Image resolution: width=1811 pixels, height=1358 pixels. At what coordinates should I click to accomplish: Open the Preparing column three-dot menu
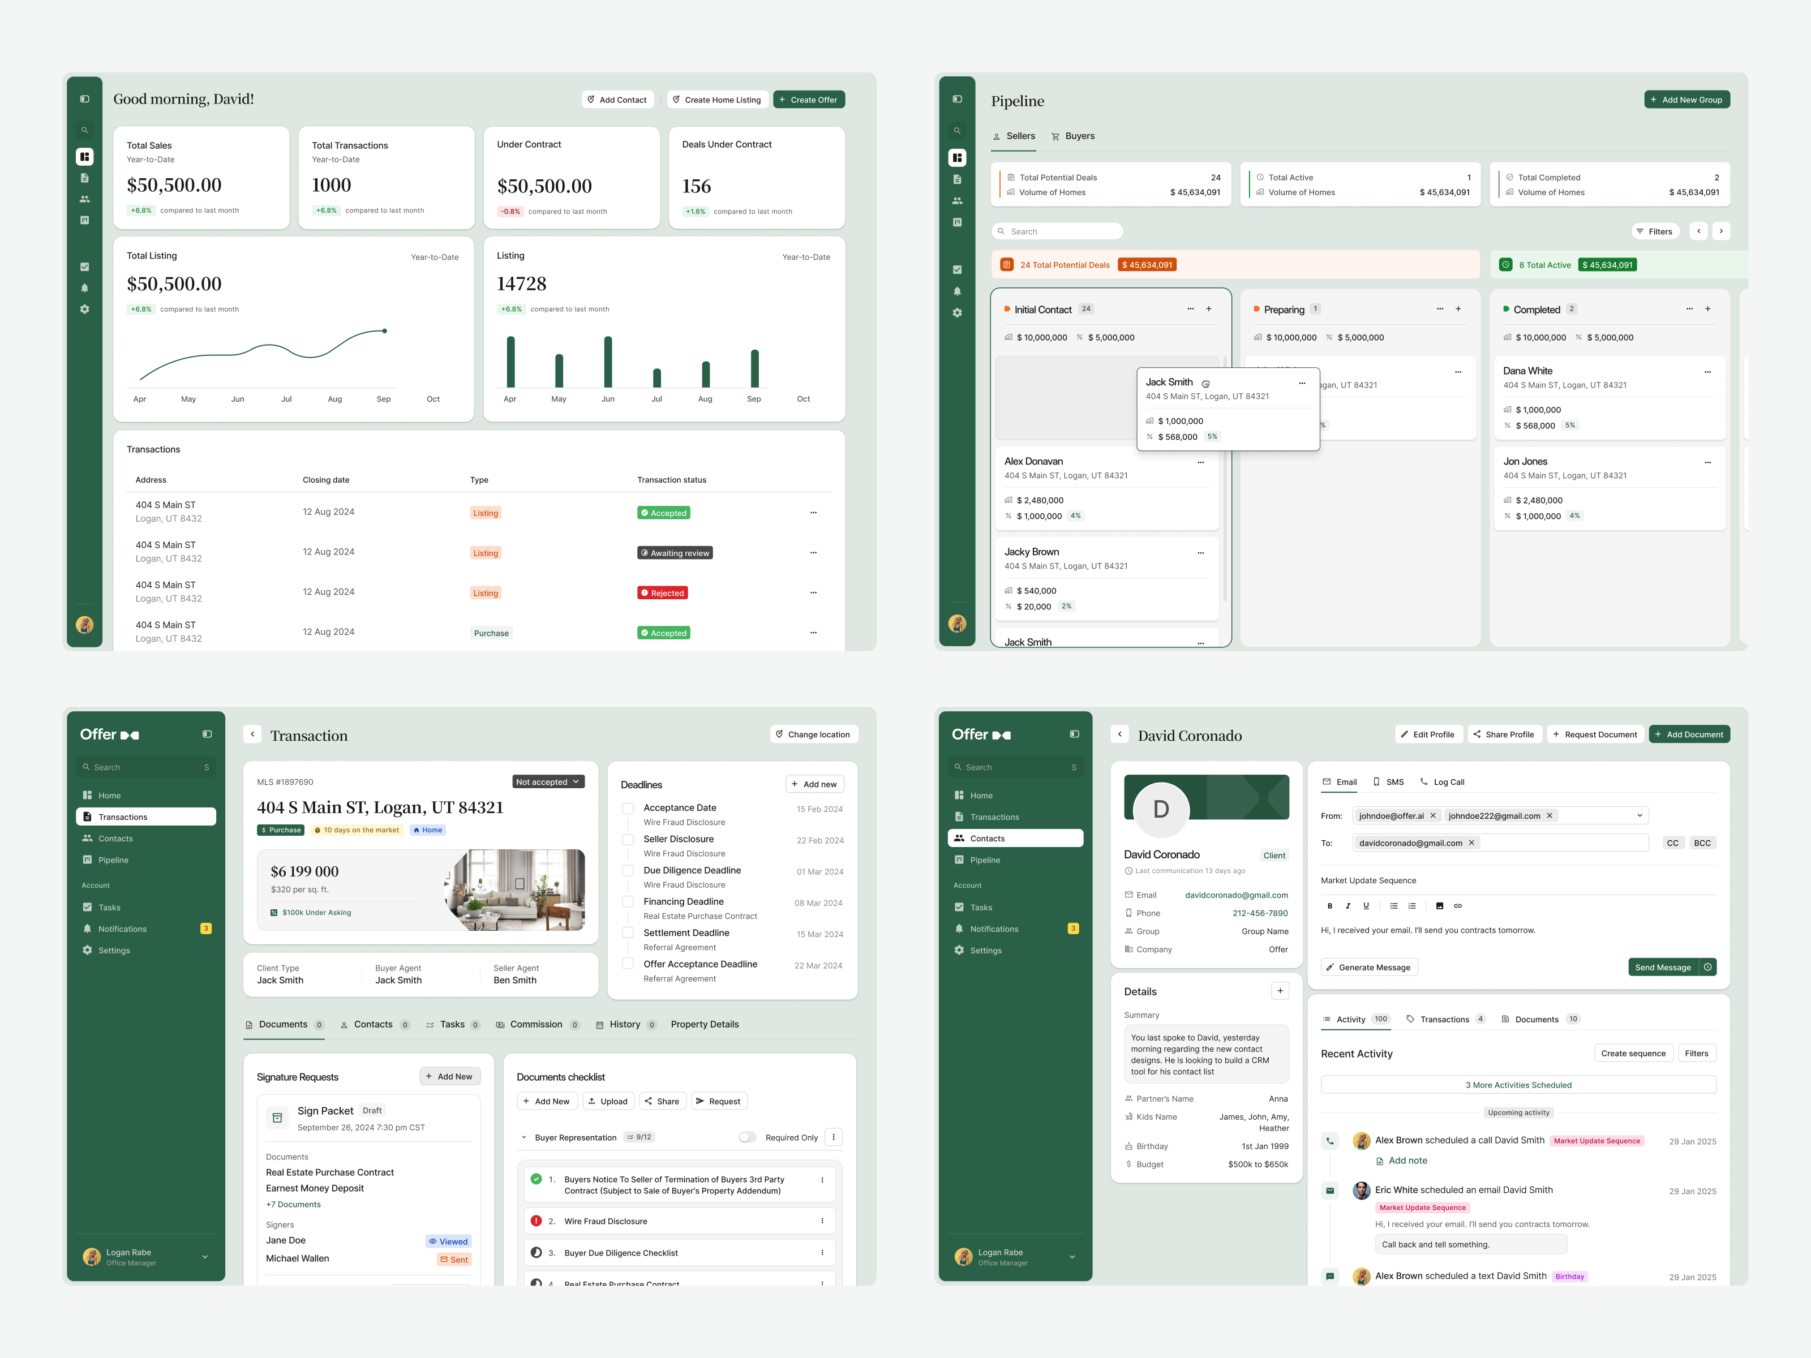coord(1440,308)
